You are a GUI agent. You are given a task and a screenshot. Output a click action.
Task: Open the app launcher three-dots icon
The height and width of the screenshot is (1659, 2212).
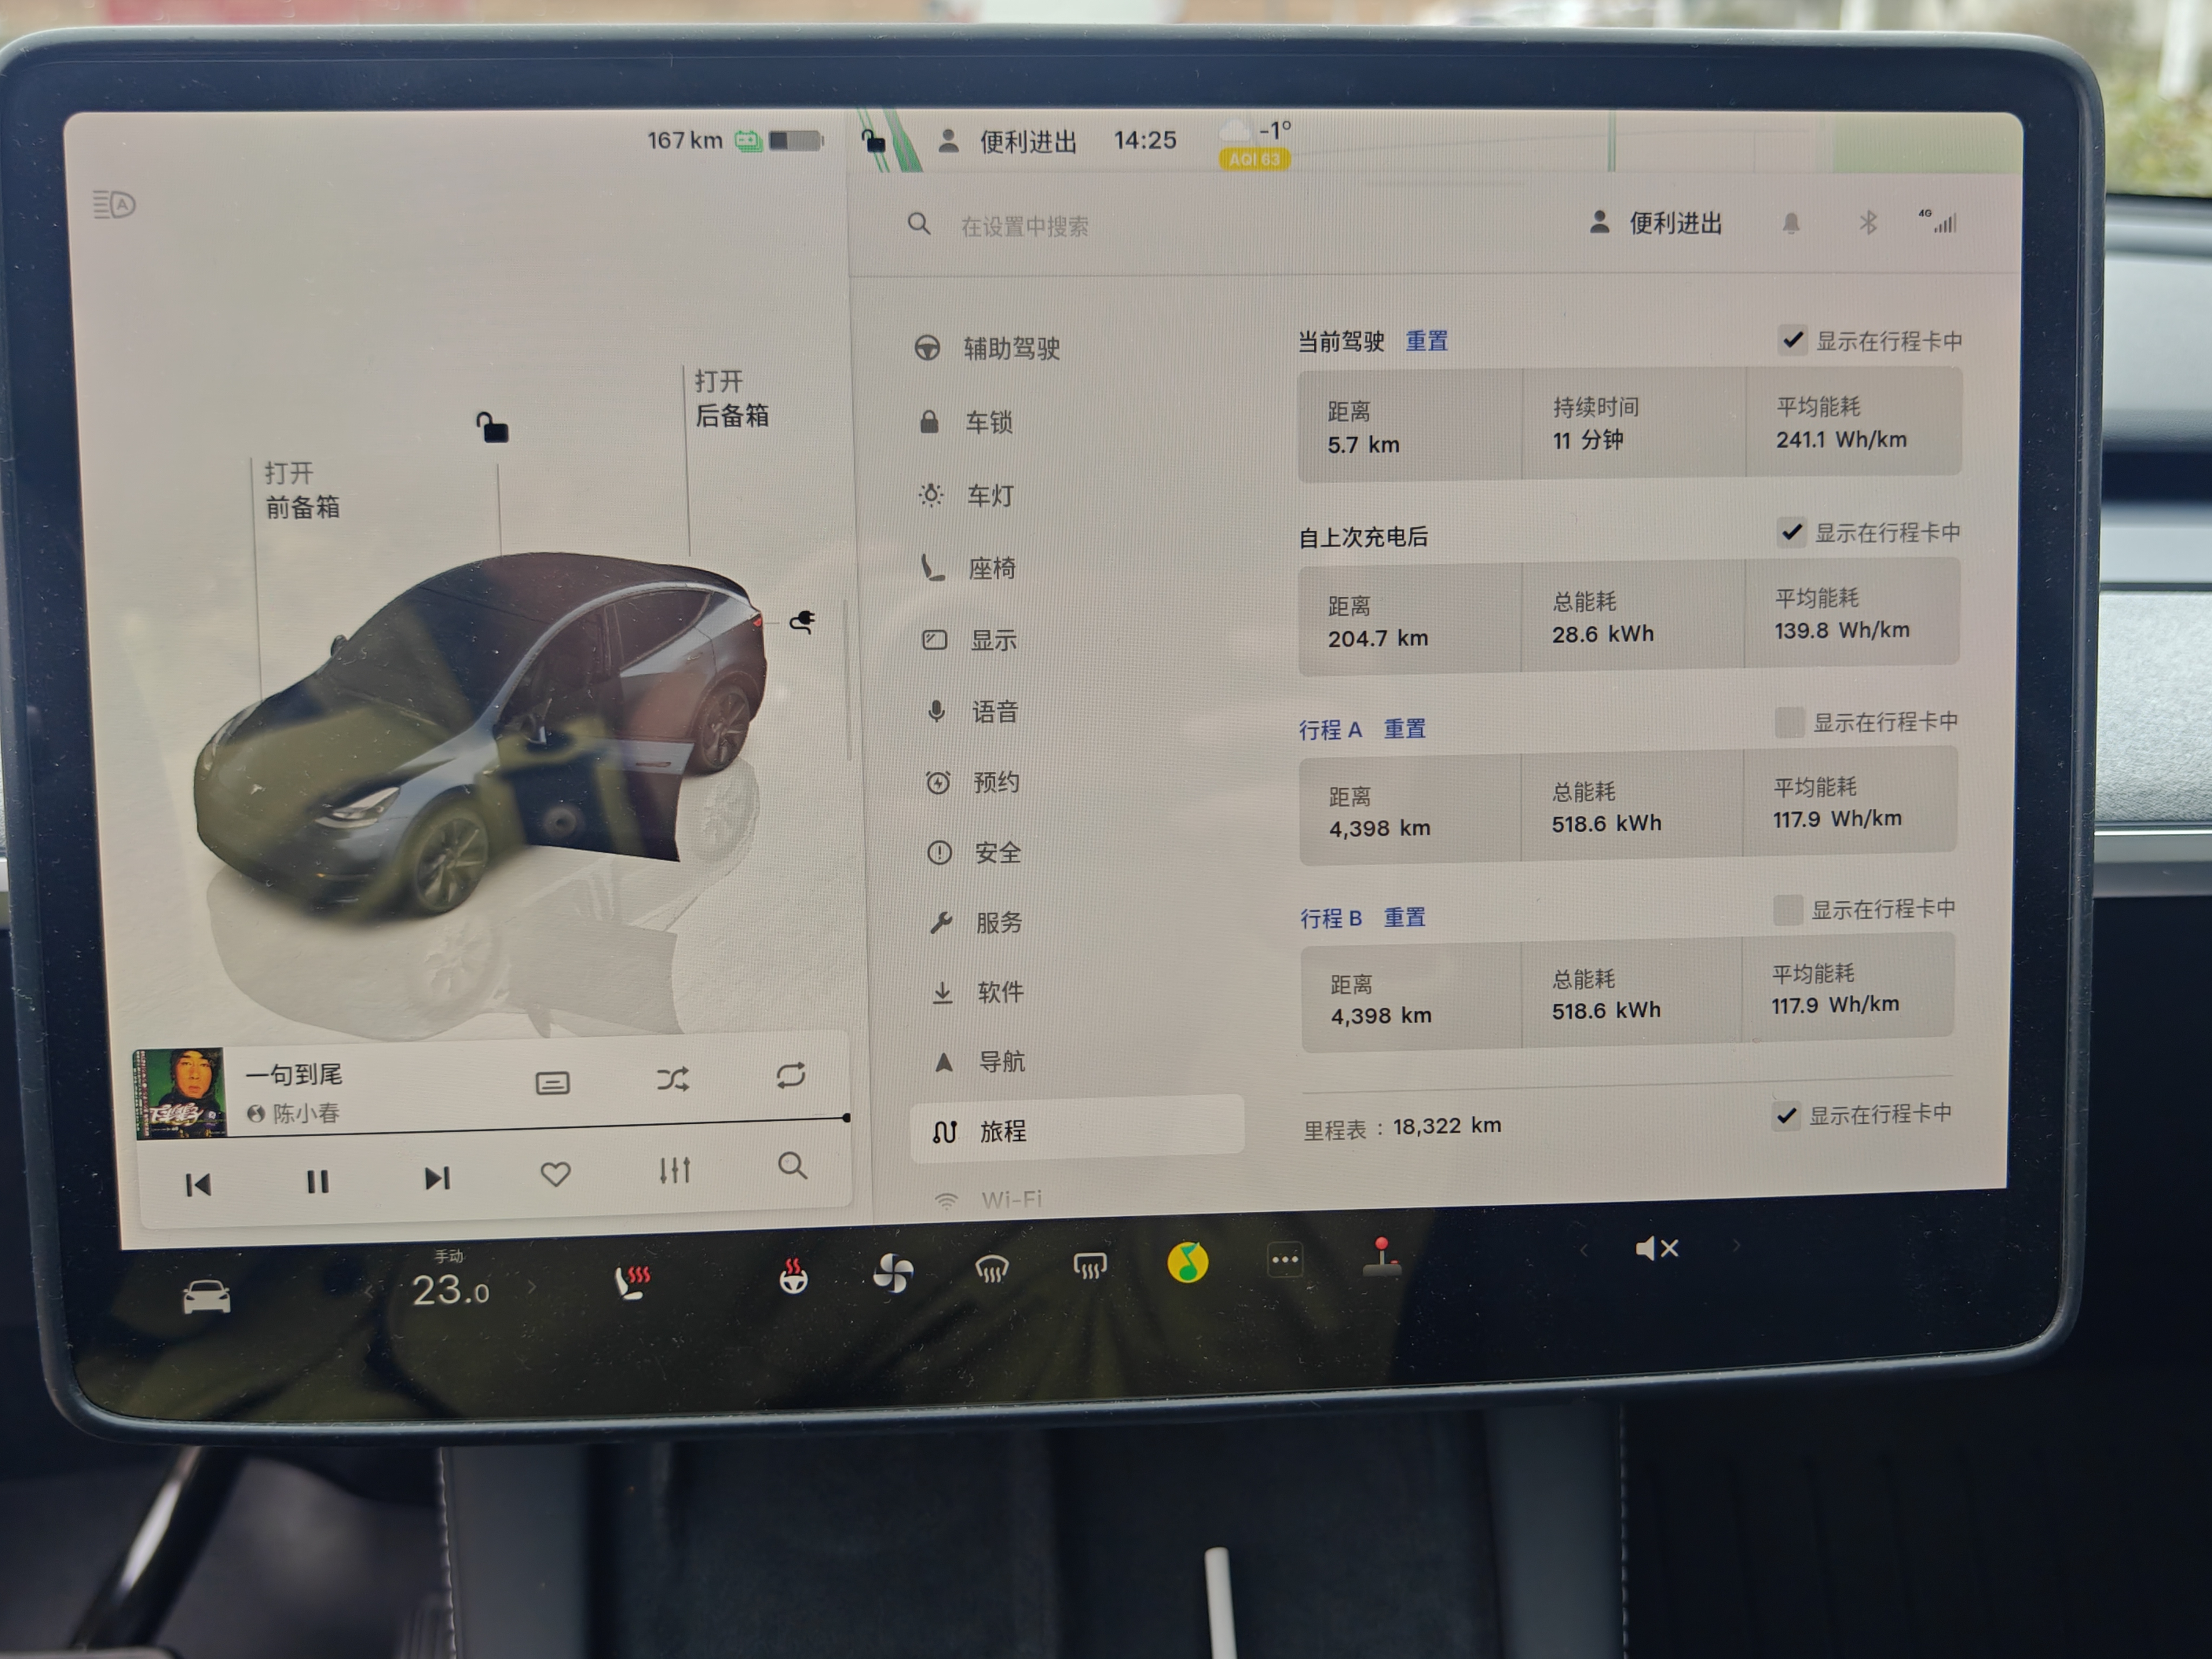tap(1284, 1259)
